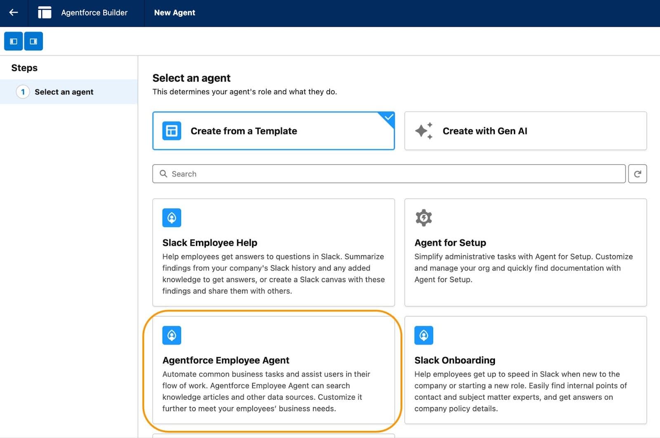Screen dimensions: 660x438
Task: Toggle the right panel visibility
Action: [x=33, y=41]
